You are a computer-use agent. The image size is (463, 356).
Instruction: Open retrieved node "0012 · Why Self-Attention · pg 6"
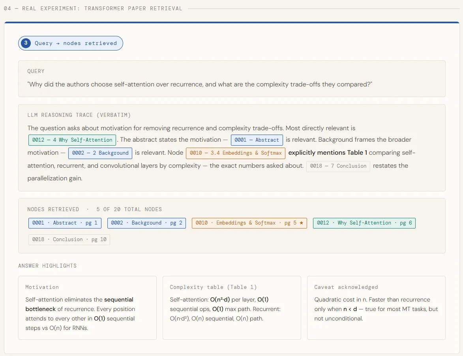[x=364, y=223]
